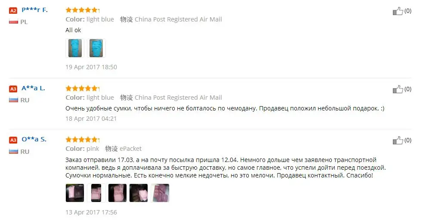This screenshot has width=426, height=220.
Task: Open reviewer profile P***r F.
Action: (34, 10)
